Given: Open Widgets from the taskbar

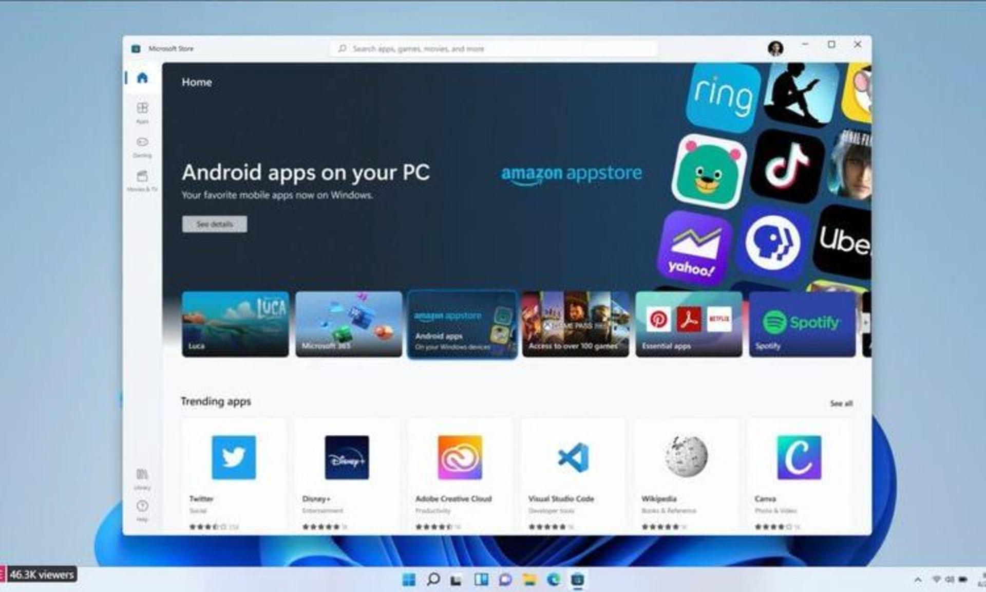Looking at the screenshot, I should (x=481, y=580).
